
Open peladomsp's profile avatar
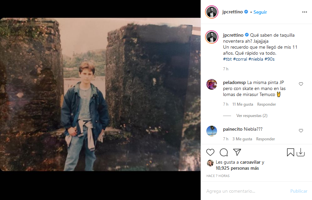[211, 84]
